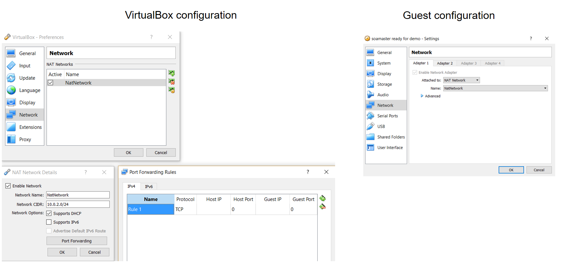Toggle Supports DHCP checkbox
561x263 pixels.
click(x=49, y=213)
